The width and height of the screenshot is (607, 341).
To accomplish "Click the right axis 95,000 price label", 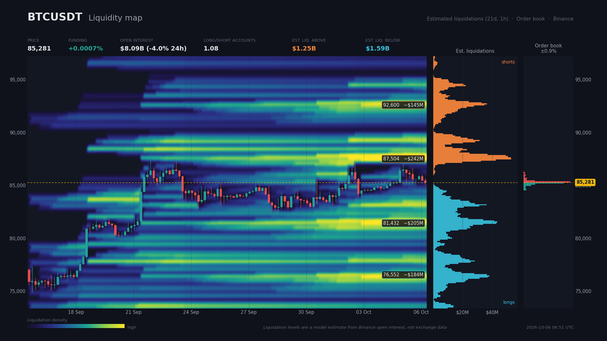I will pyautogui.click(x=583, y=80).
